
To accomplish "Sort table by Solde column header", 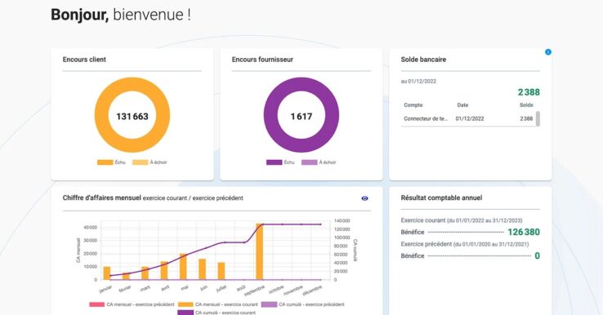I will coord(526,105).
